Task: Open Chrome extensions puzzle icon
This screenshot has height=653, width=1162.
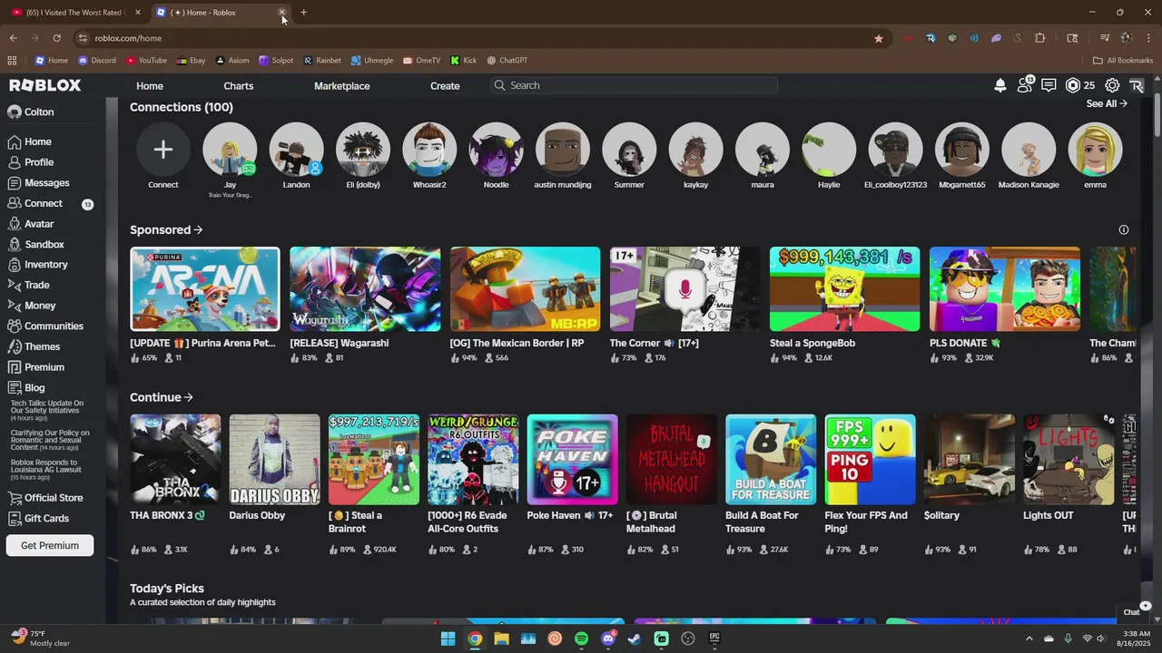Action: pos(1040,38)
